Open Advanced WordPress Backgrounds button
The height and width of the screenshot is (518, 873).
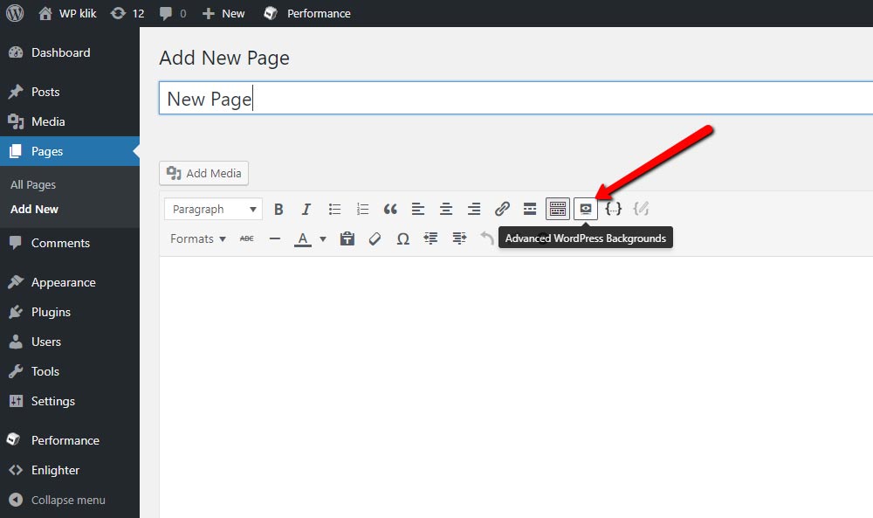point(586,210)
